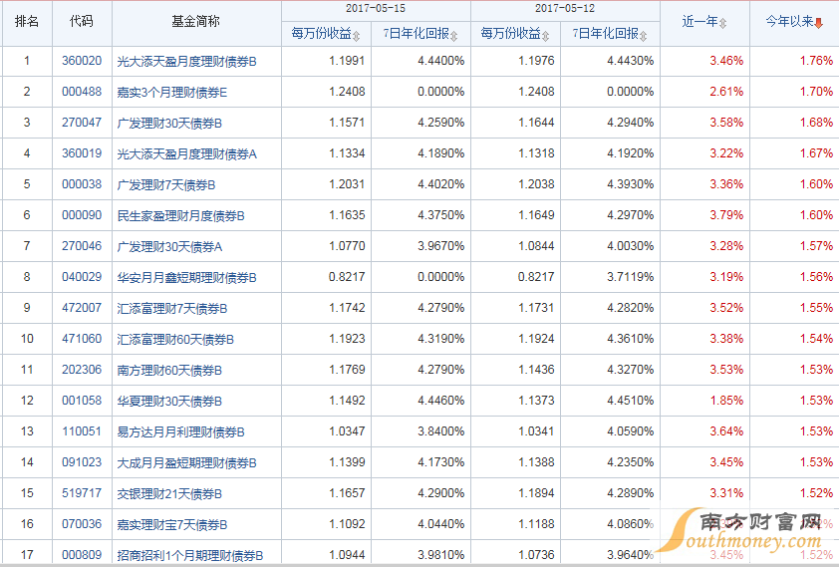Image resolution: width=839 pixels, height=567 pixels.
Task: Click fund code 110051
Action: pos(82,431)
